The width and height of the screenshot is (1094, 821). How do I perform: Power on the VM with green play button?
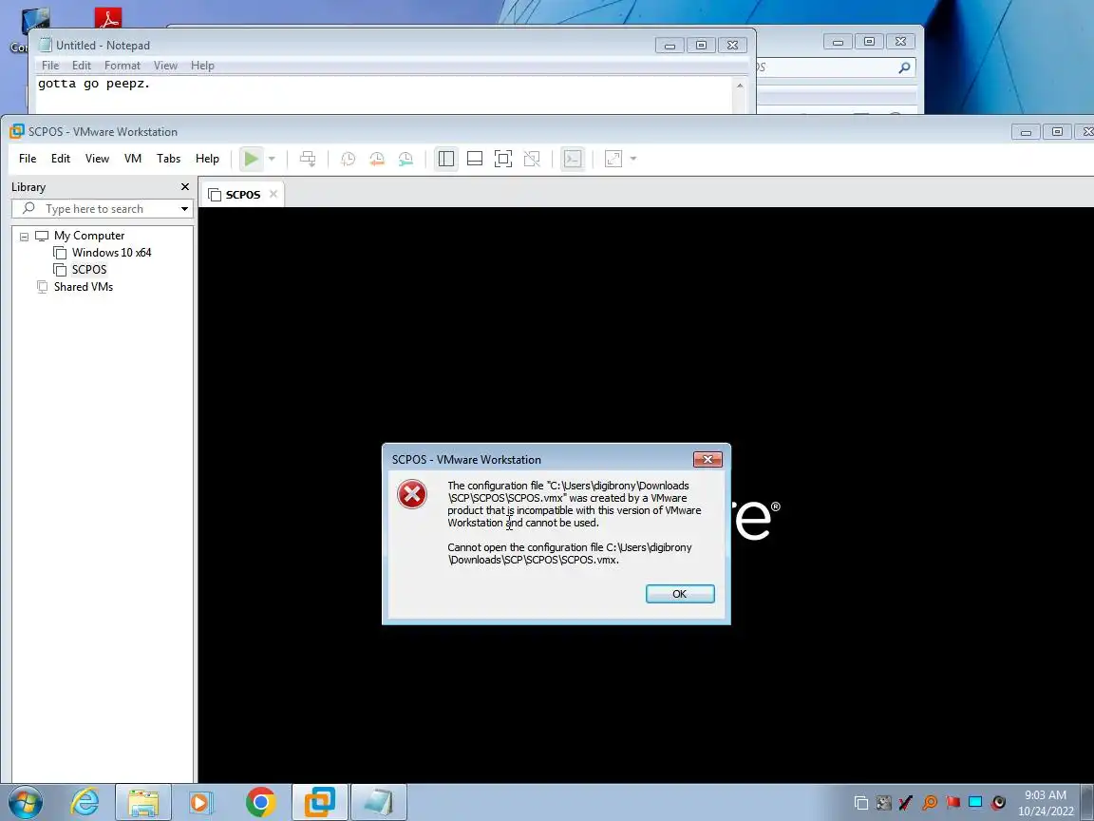click(x=251, y=160)
